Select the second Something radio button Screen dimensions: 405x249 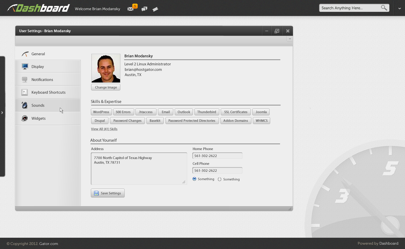tap(220, 179)
